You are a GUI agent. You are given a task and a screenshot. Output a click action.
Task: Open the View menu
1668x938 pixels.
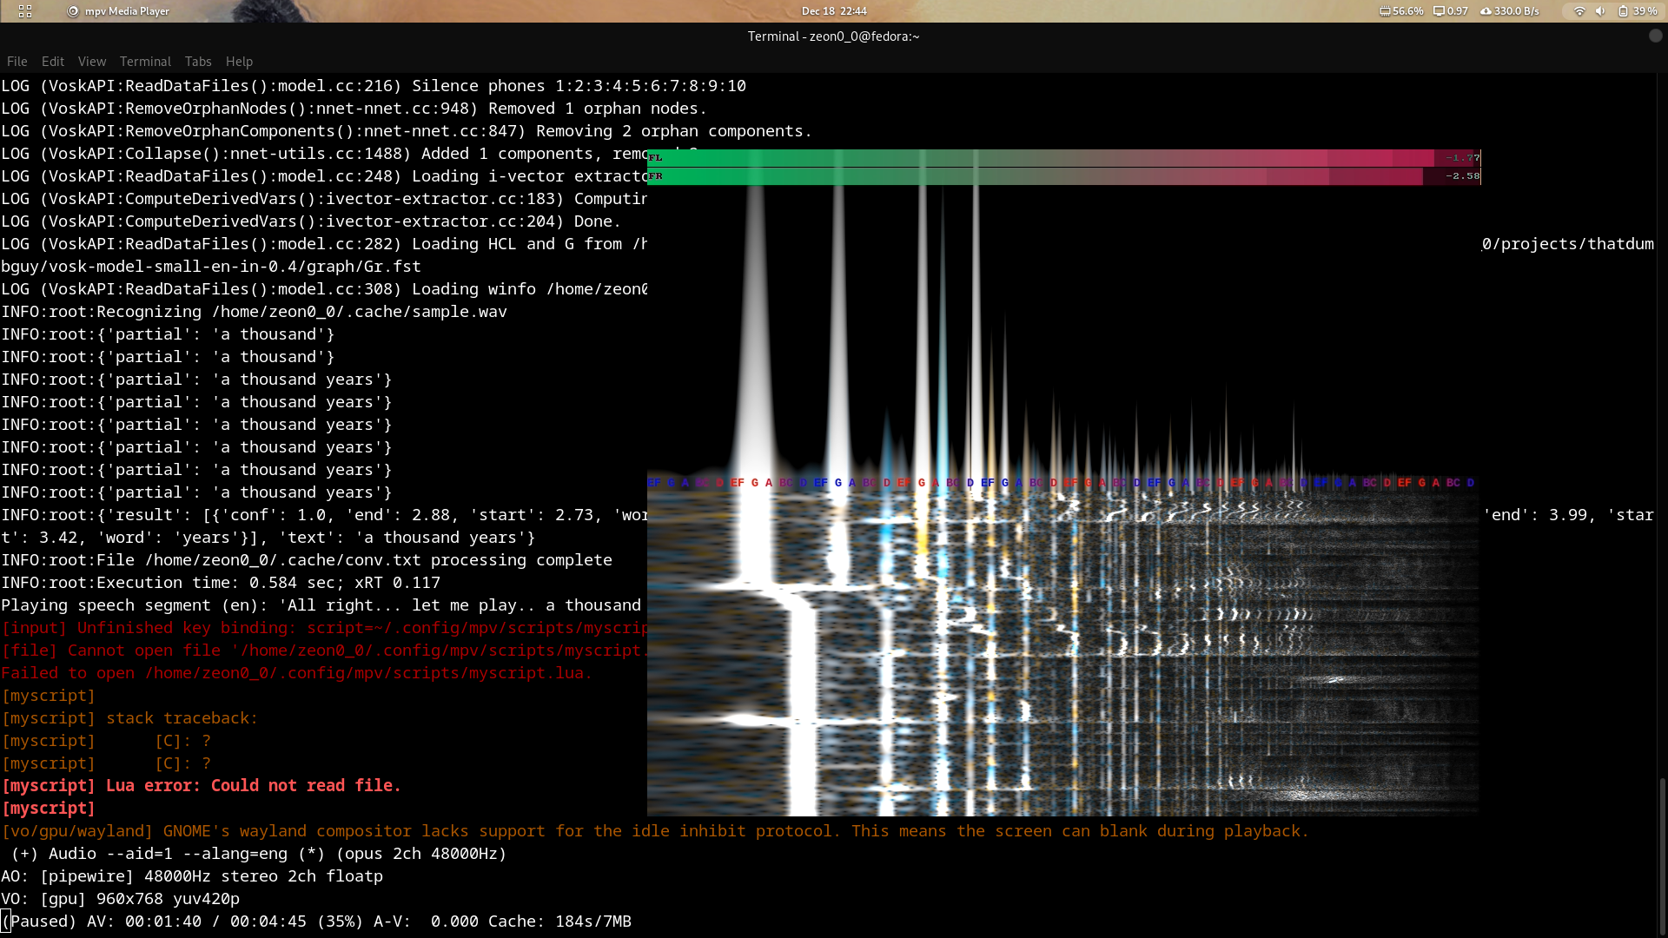(x=92, y=62)
